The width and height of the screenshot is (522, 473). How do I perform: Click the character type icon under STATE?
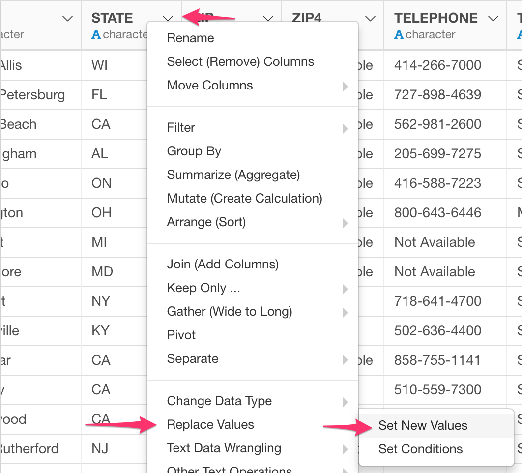point(96,34)
